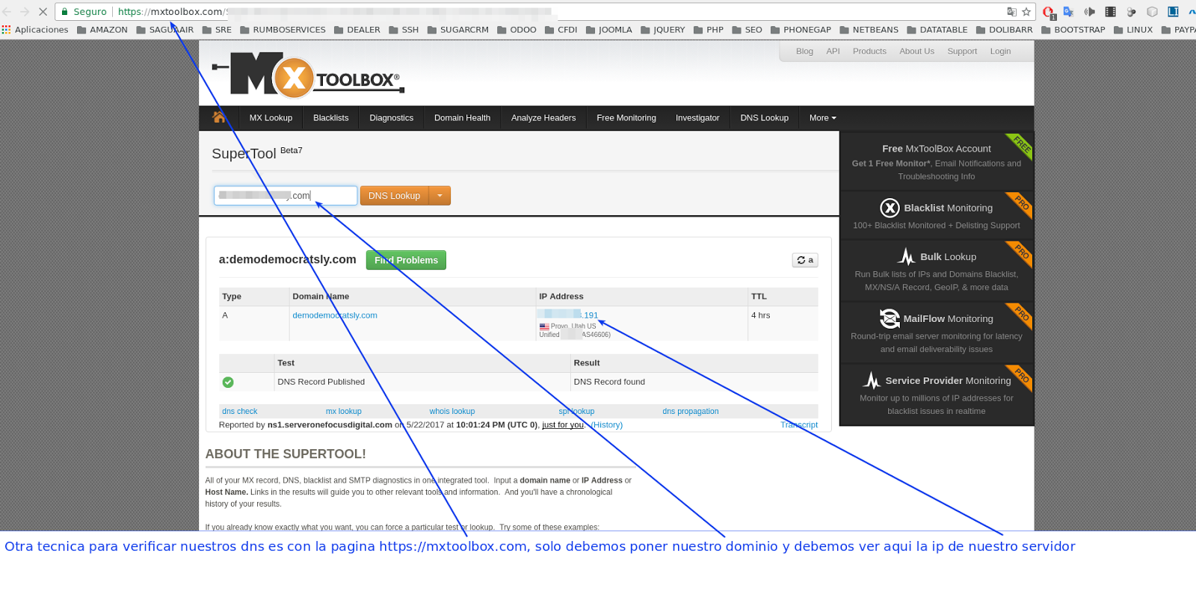The width and height of the screenshot is (1196, 603).
Task: Open the ODOO bookmarks folder
Action: (x=517, y=30)
